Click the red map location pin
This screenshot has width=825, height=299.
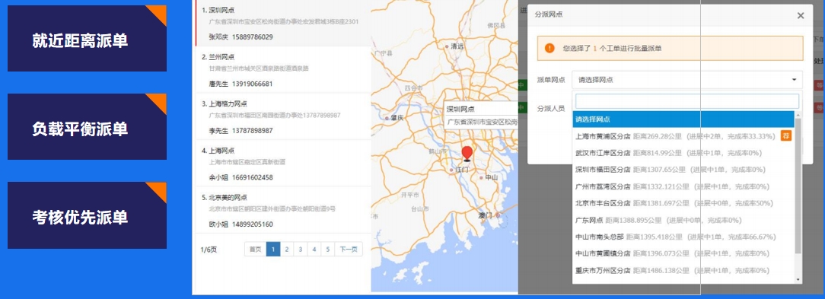pos(467,154)
